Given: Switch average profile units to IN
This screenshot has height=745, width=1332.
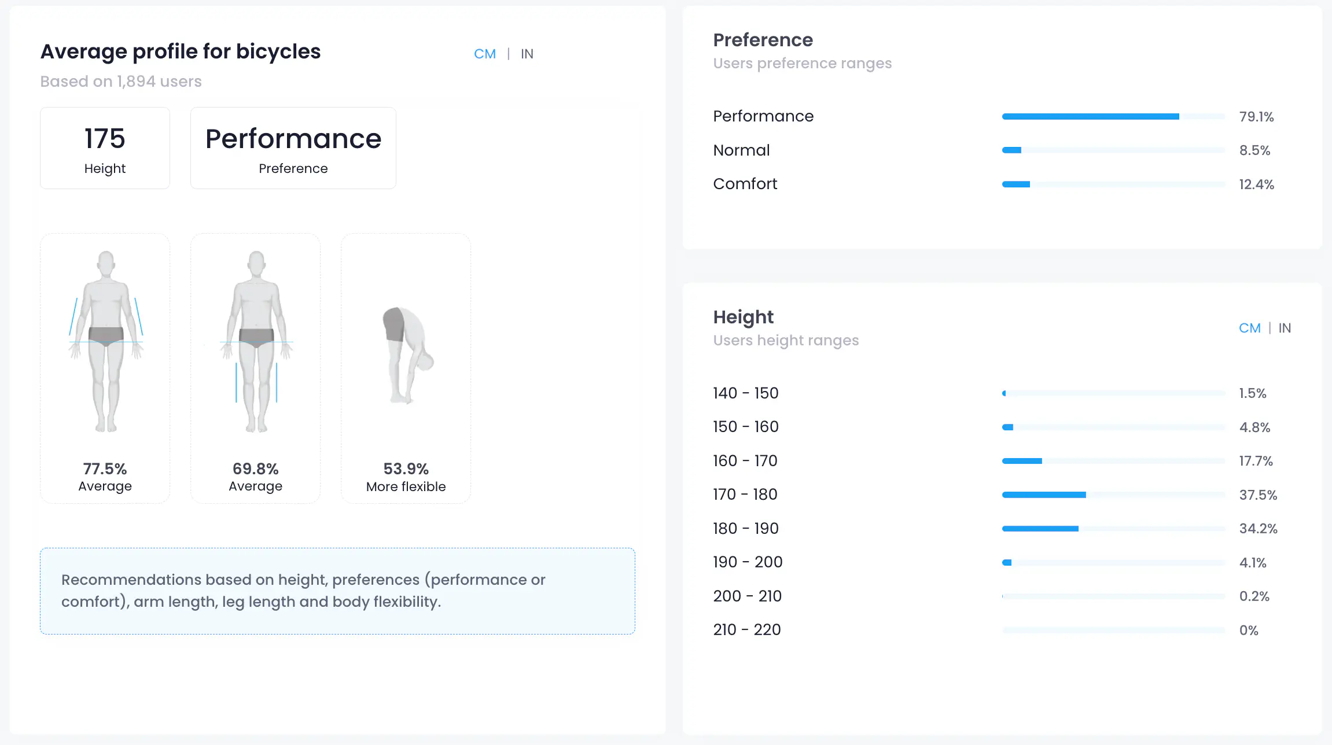Looking at the screenshot, I should (x=527, y=54).
